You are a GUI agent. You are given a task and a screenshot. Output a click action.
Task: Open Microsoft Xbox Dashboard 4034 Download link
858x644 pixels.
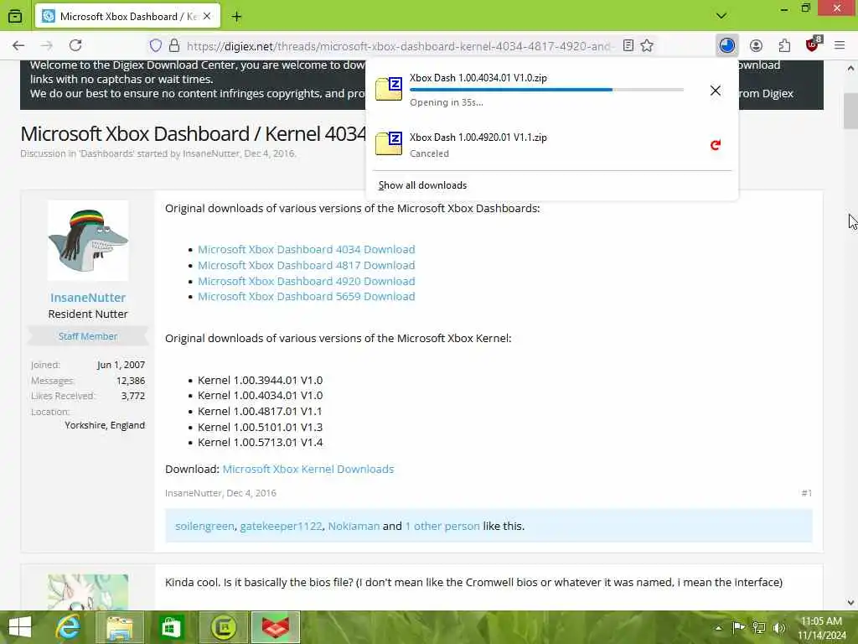(307, 249)
